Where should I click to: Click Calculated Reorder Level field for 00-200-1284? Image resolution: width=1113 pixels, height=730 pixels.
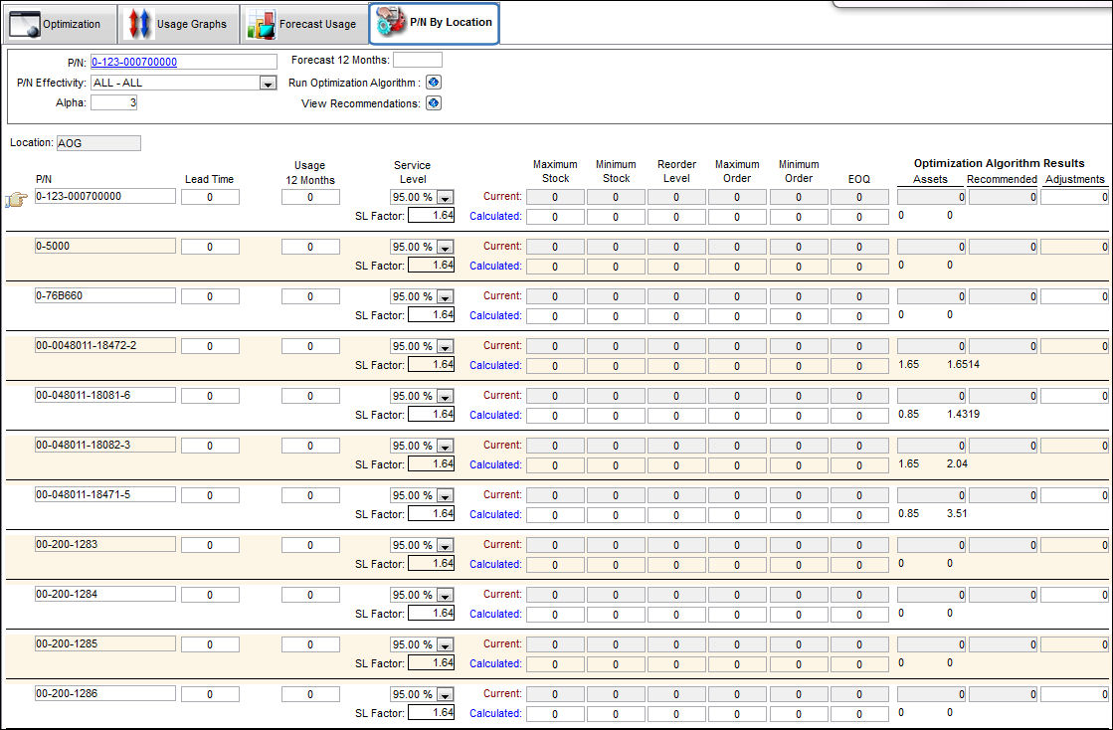point(675,615)
